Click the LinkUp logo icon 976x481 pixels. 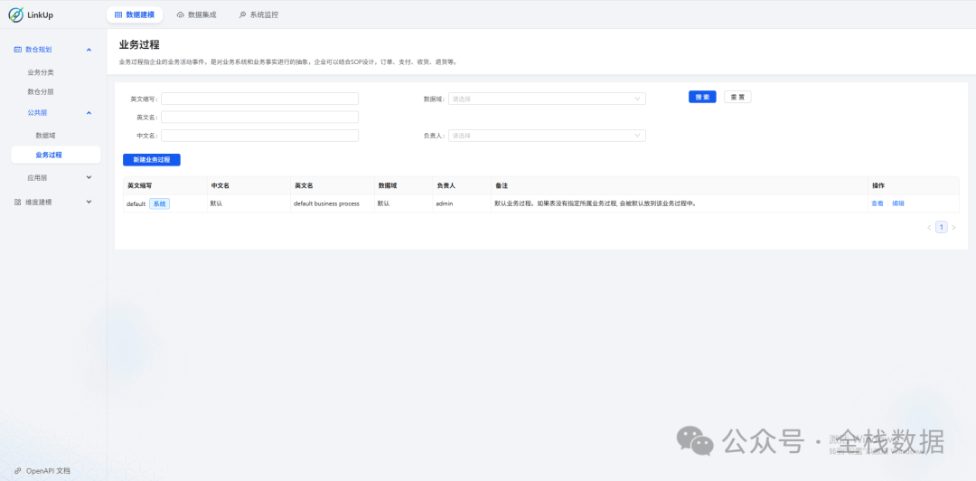coord(15,15)
